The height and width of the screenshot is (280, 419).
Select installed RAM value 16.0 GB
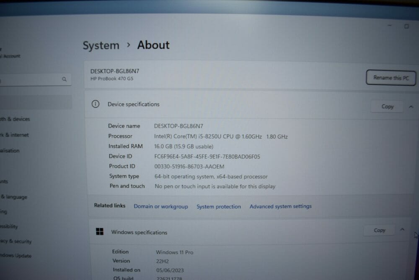[x=184, y=147]
